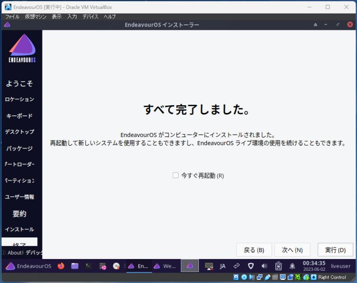Open the EndeavourOS application launcher
357x283 pixels.
point(28,266)
